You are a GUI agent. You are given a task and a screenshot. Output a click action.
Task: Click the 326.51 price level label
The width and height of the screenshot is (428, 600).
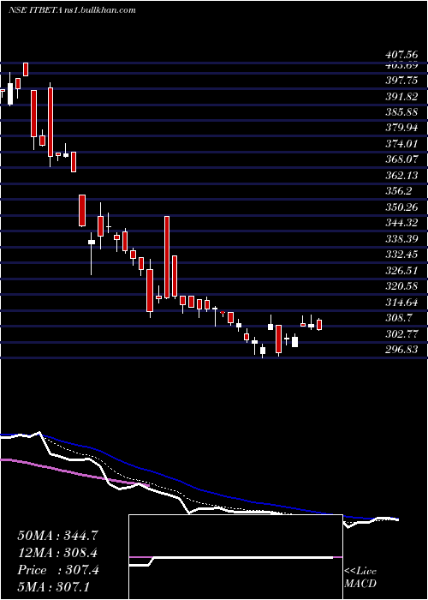[401, 271]
